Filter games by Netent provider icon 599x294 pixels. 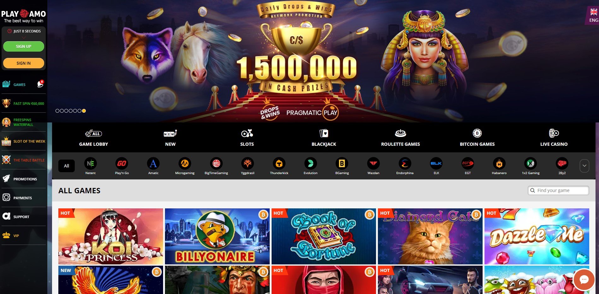coord(90,163)
